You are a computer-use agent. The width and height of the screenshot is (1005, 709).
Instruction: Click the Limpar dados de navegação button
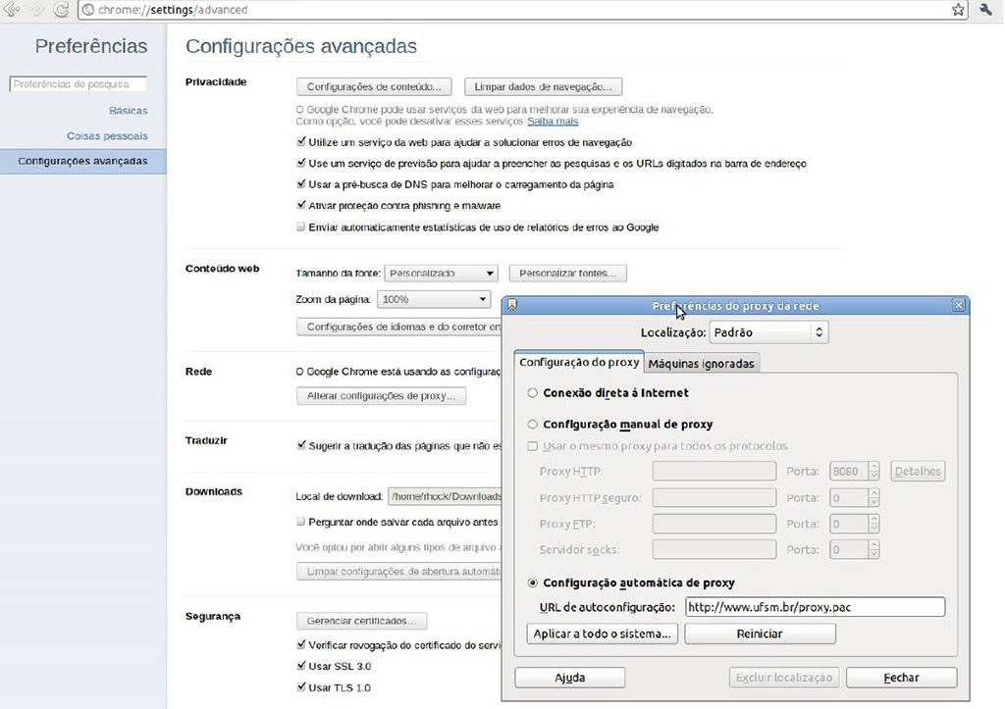point(543,86)
